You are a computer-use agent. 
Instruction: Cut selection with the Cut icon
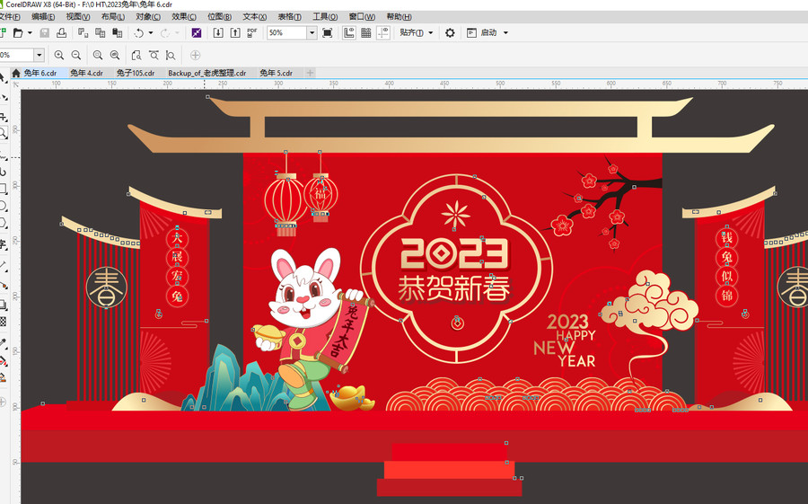coord(83,33)
